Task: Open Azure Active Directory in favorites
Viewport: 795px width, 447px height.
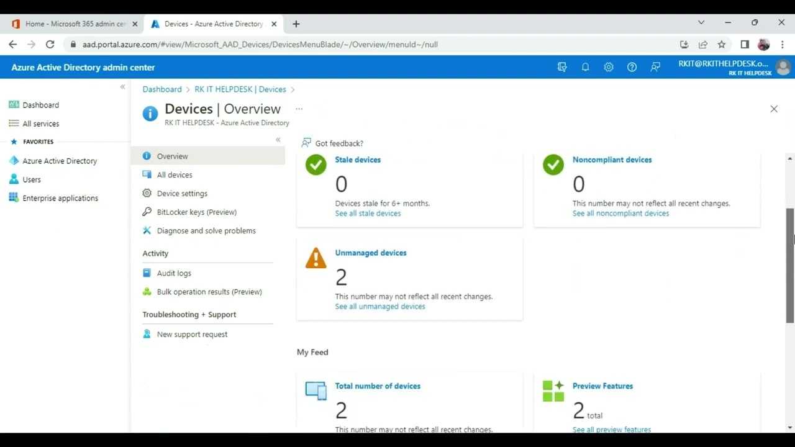Action: [x=60, y=161]
